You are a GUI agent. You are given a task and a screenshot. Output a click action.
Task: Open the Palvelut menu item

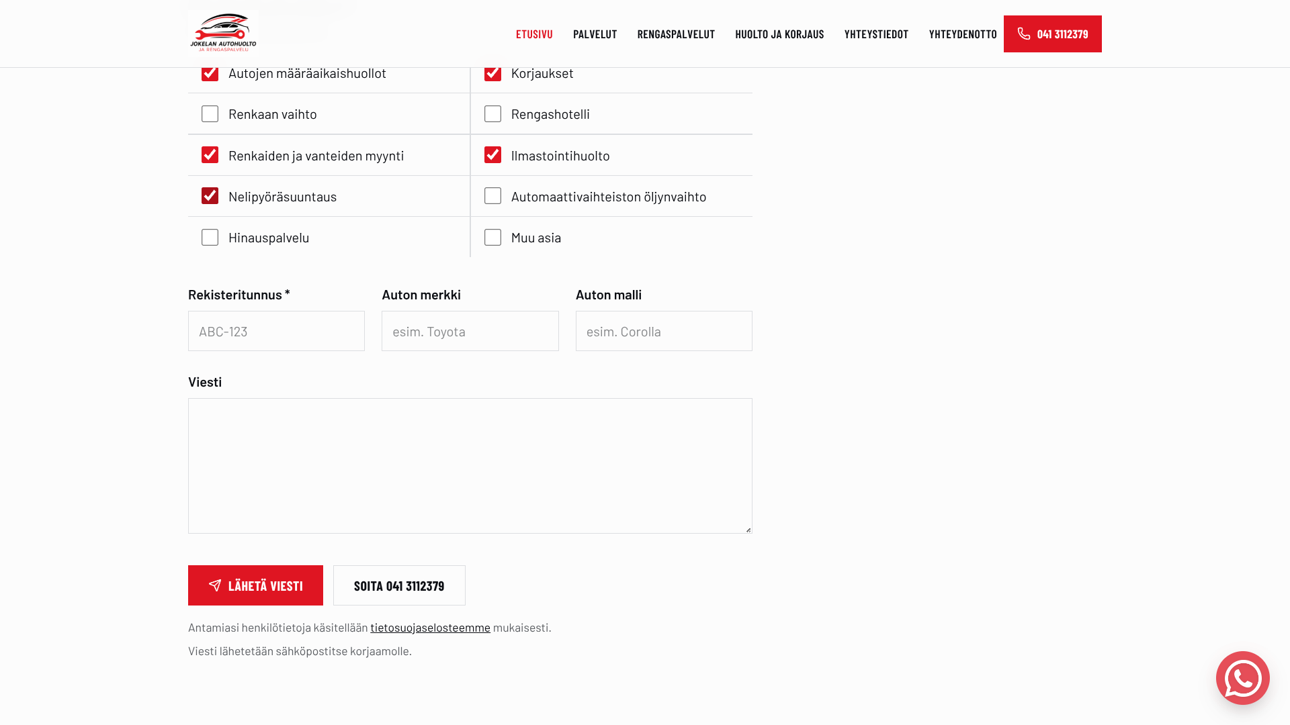tap(595, 34)
